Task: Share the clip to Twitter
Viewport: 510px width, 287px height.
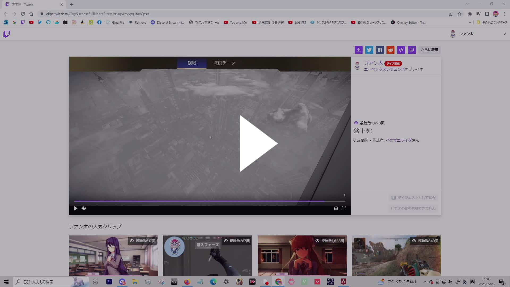Action: (x=369, y=50)
